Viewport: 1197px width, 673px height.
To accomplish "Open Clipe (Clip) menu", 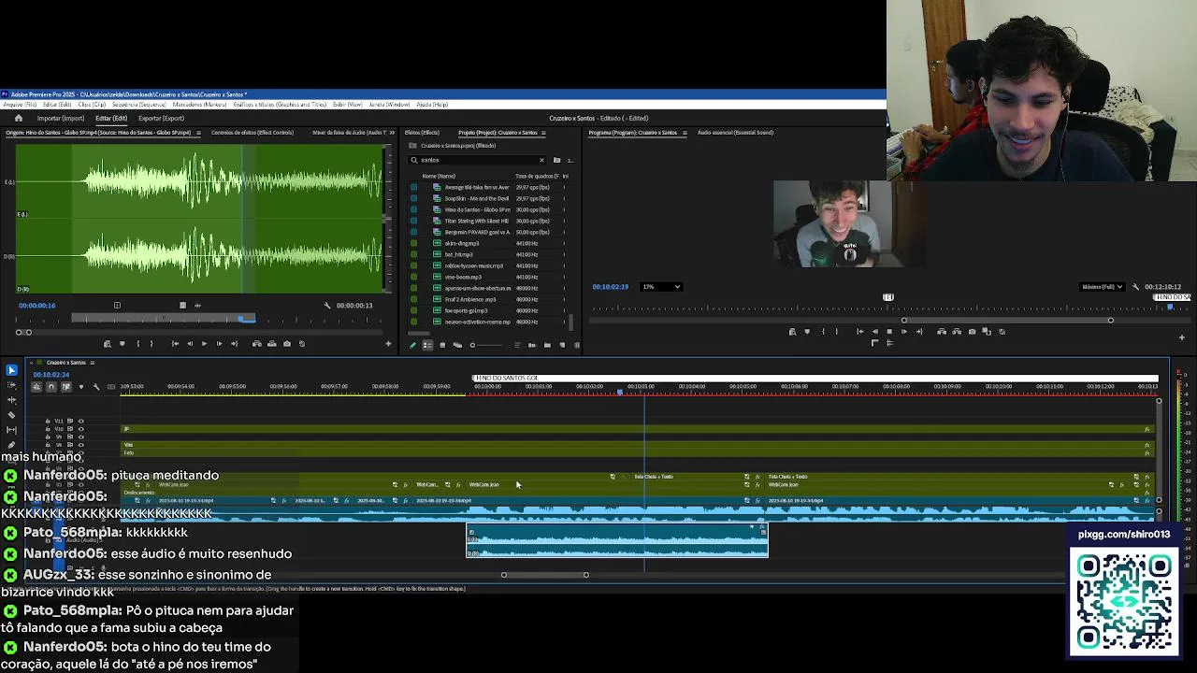I will (92, 105).
